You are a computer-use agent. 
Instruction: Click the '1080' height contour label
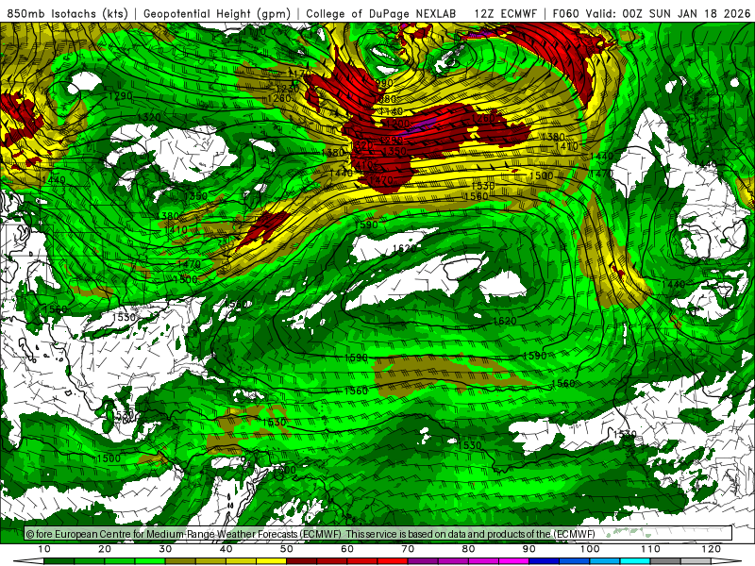click(385, 99)
